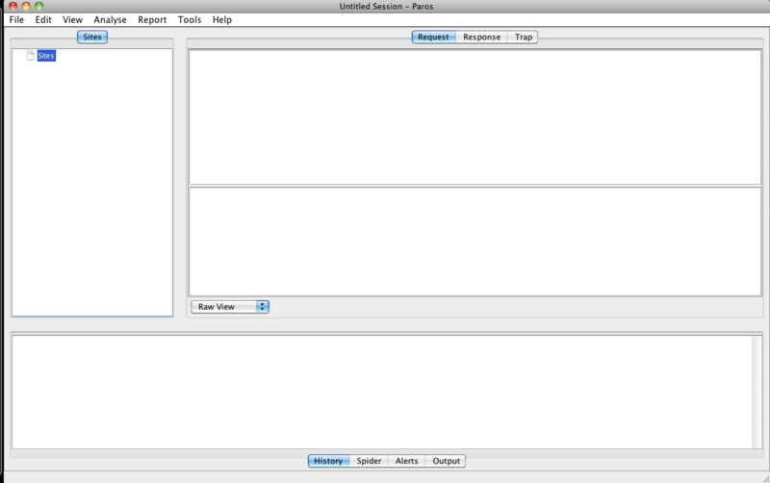Click the history panel vertical scrollbar
Image resolution: width=770 pixels, height=483 pixels.
tap(757, 392)
